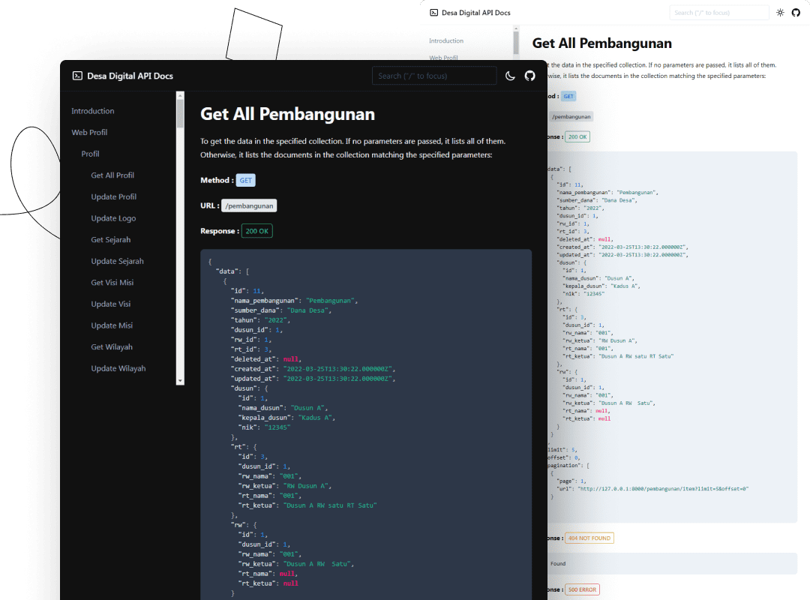Viewport: 810px width, 600px height.
Task: Focus the search field in dark window
Action: point(433,76)
